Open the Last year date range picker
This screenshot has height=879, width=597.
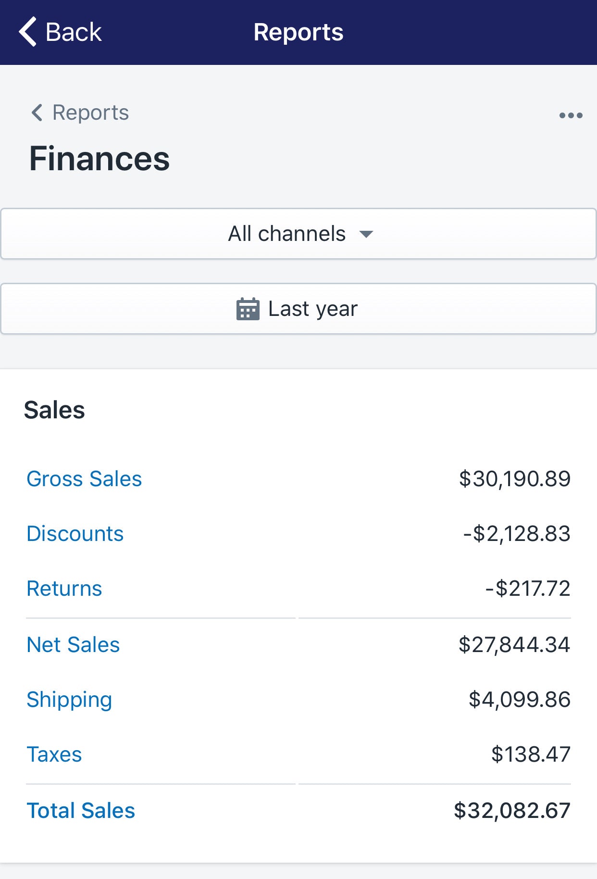298,308
